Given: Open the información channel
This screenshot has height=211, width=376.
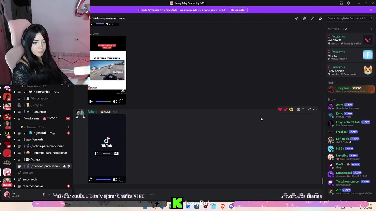Looking at the screenshot, I should (x=43, y=98).
